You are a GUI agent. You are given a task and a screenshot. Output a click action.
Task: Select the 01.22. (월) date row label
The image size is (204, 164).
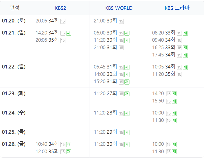click(14, 67)
